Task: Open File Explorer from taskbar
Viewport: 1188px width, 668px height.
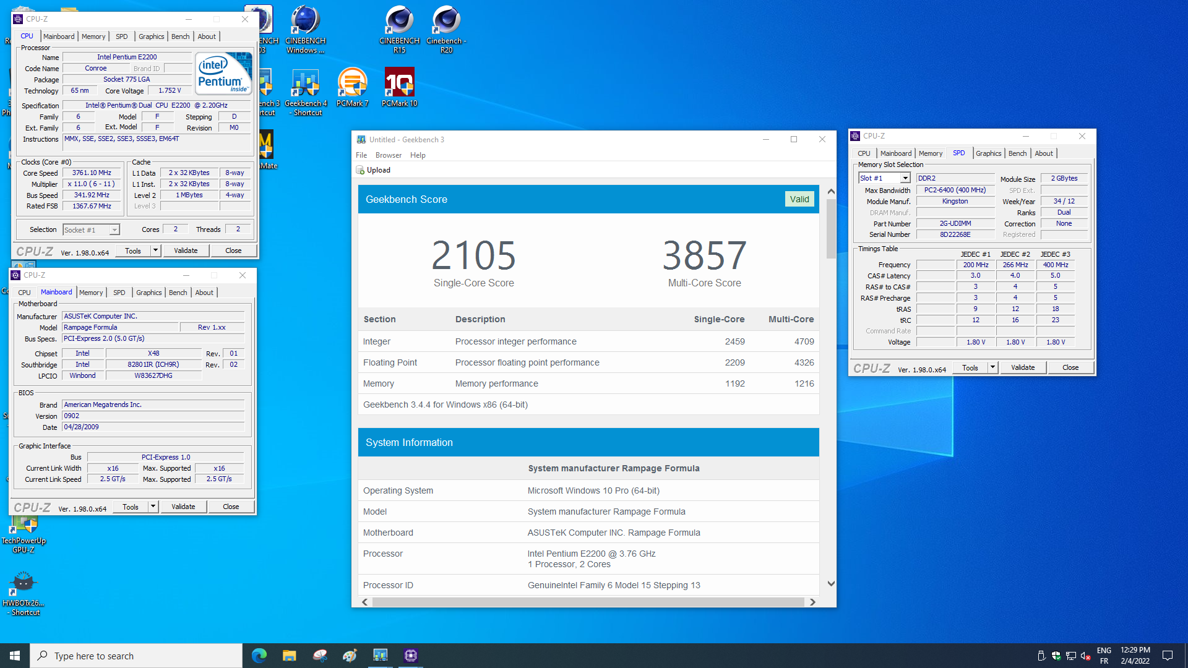Action: click(290, 656)
